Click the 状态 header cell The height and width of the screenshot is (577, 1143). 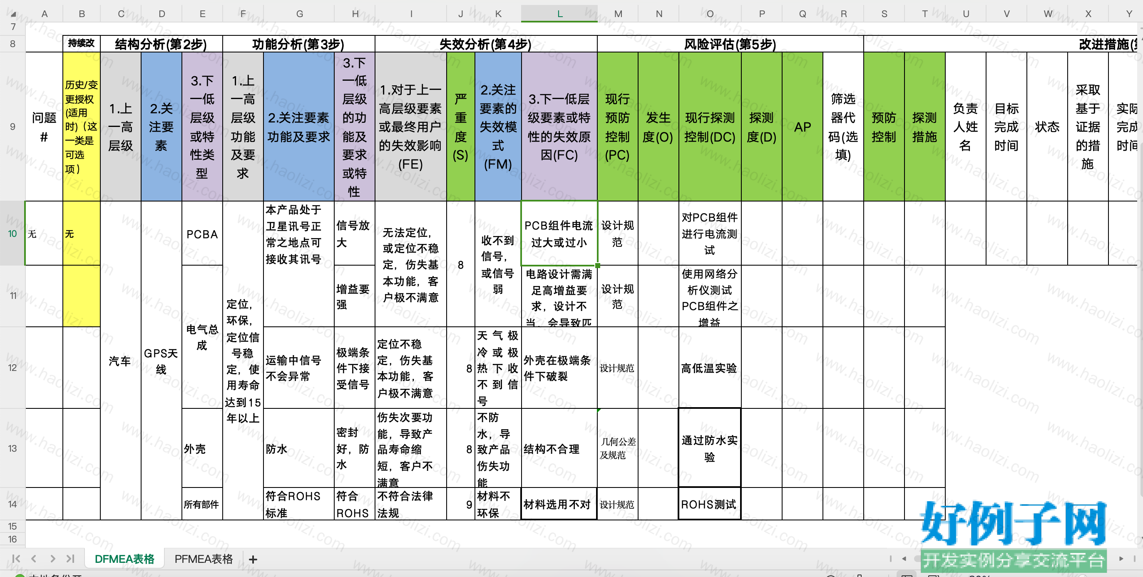coord(1047,127)
